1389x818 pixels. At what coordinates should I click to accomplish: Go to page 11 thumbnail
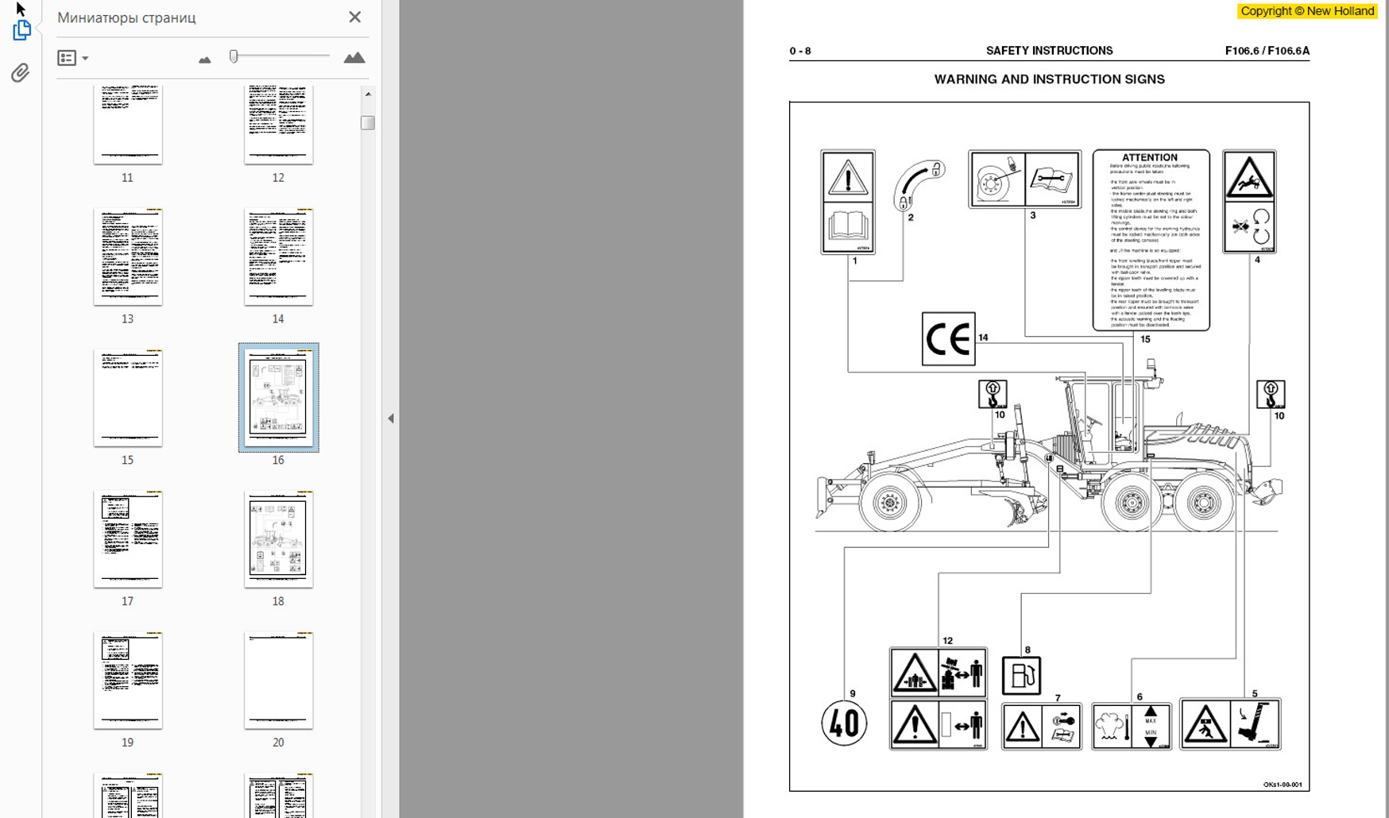(x=128, y=124)
